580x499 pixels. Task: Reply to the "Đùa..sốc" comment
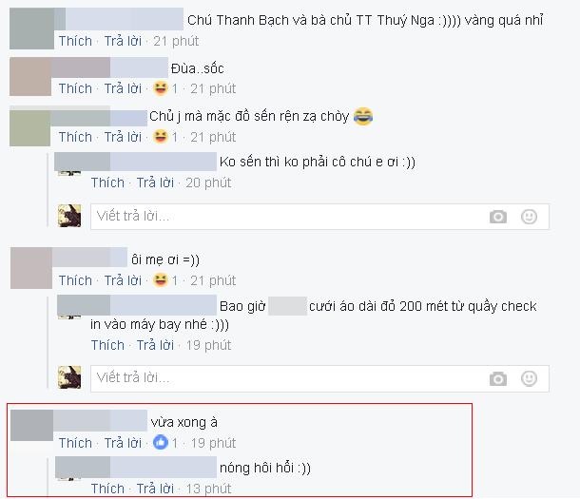[123, 88]
